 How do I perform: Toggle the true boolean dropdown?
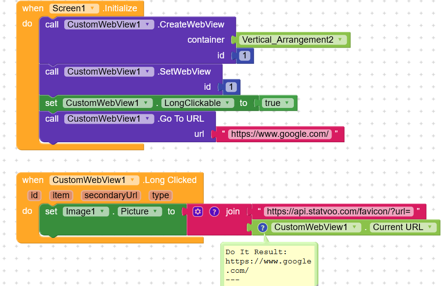(x=277, y=103)
